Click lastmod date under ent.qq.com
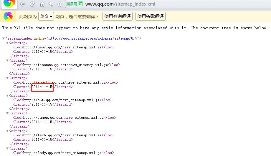 pos(42,104)
